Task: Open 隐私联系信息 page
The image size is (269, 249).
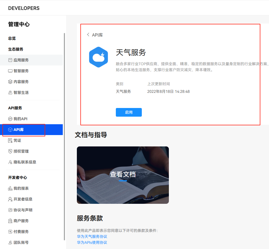Action: 31,162
